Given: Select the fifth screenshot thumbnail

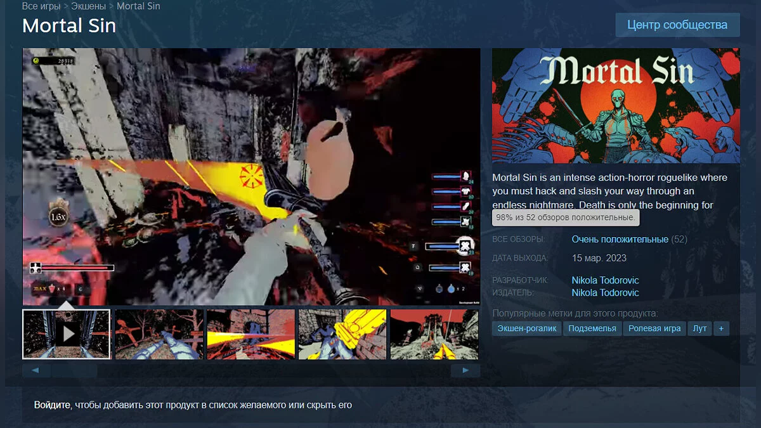Looking at the screenshot, I should click(435, 334).
